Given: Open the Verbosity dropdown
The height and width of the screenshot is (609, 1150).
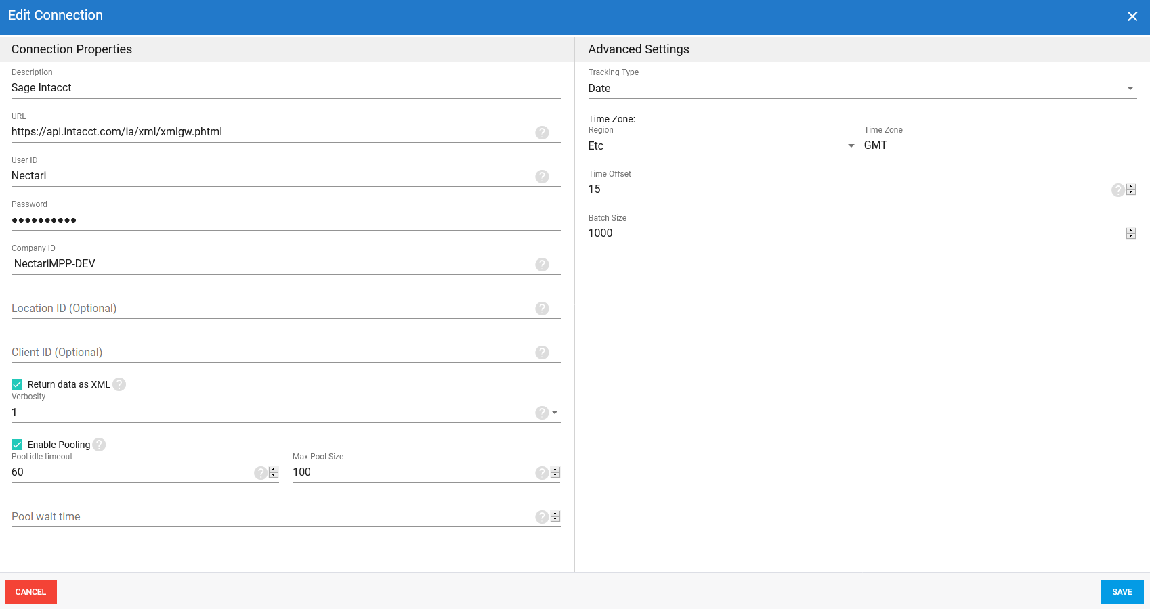Looking at the screenshot, I should (555, 413).
